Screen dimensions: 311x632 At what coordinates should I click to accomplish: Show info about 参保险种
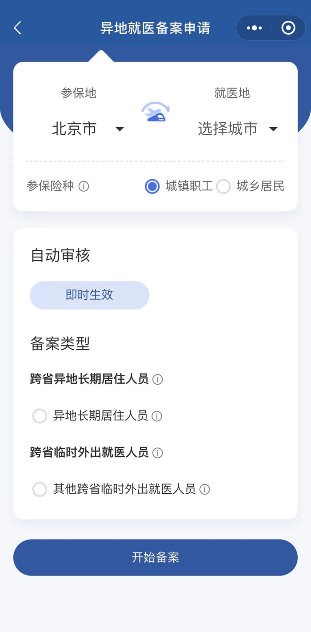[84, 186]
